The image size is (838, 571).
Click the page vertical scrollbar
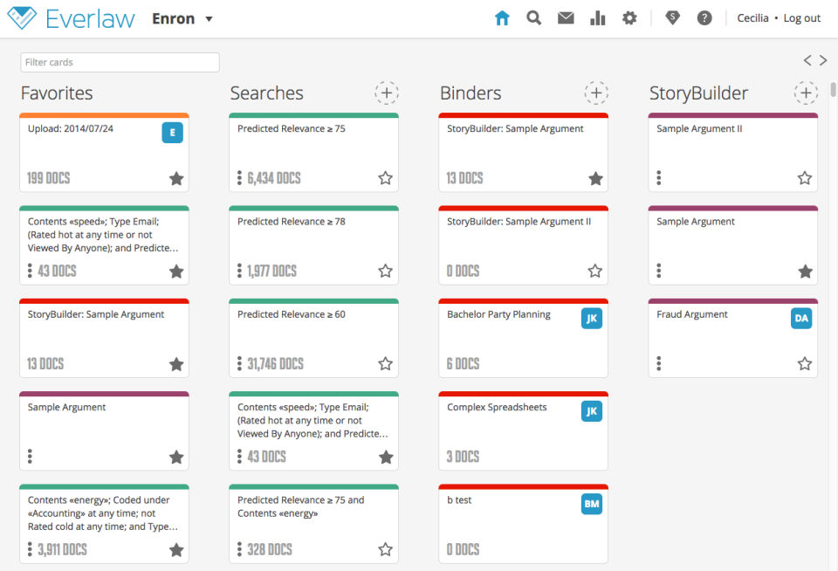(833, 89)
